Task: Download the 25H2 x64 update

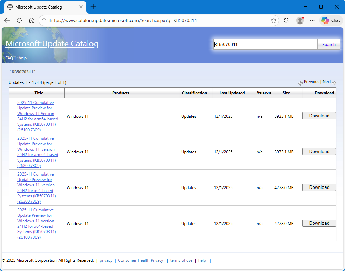Action: (x=319, y=187)
